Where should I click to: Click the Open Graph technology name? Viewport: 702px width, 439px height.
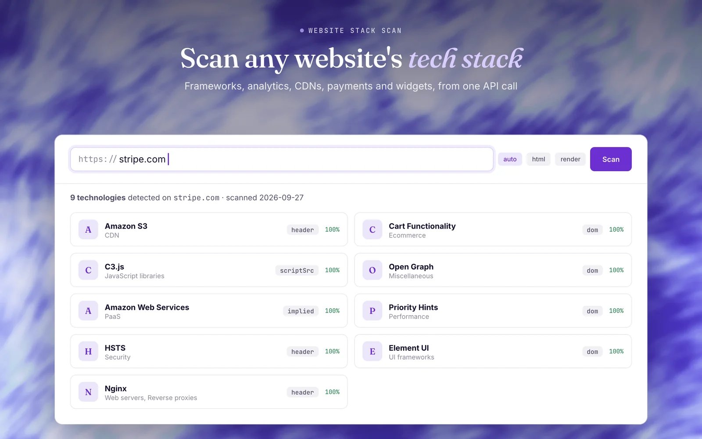coord(411,266)
